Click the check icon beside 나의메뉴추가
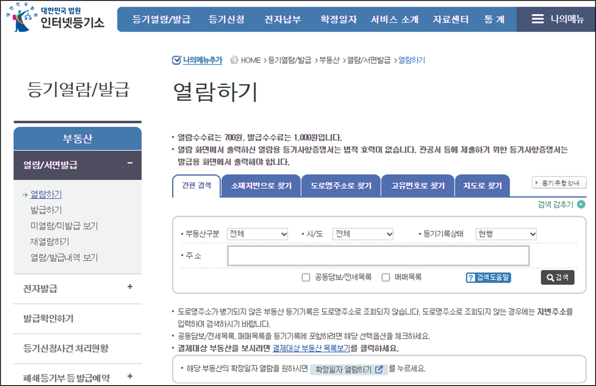This screenshot has width=596, height=386. click(176, 60)
